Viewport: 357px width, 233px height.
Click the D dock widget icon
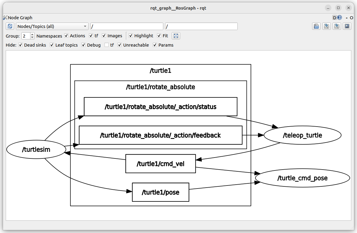click(335, 17)
